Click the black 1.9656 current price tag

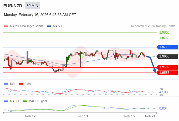[167, 56]
